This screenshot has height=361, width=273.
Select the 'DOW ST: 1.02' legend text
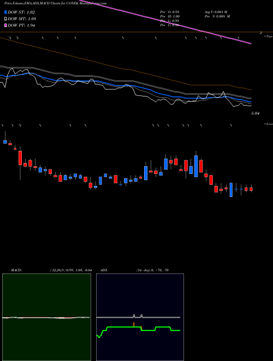(21, 12)
